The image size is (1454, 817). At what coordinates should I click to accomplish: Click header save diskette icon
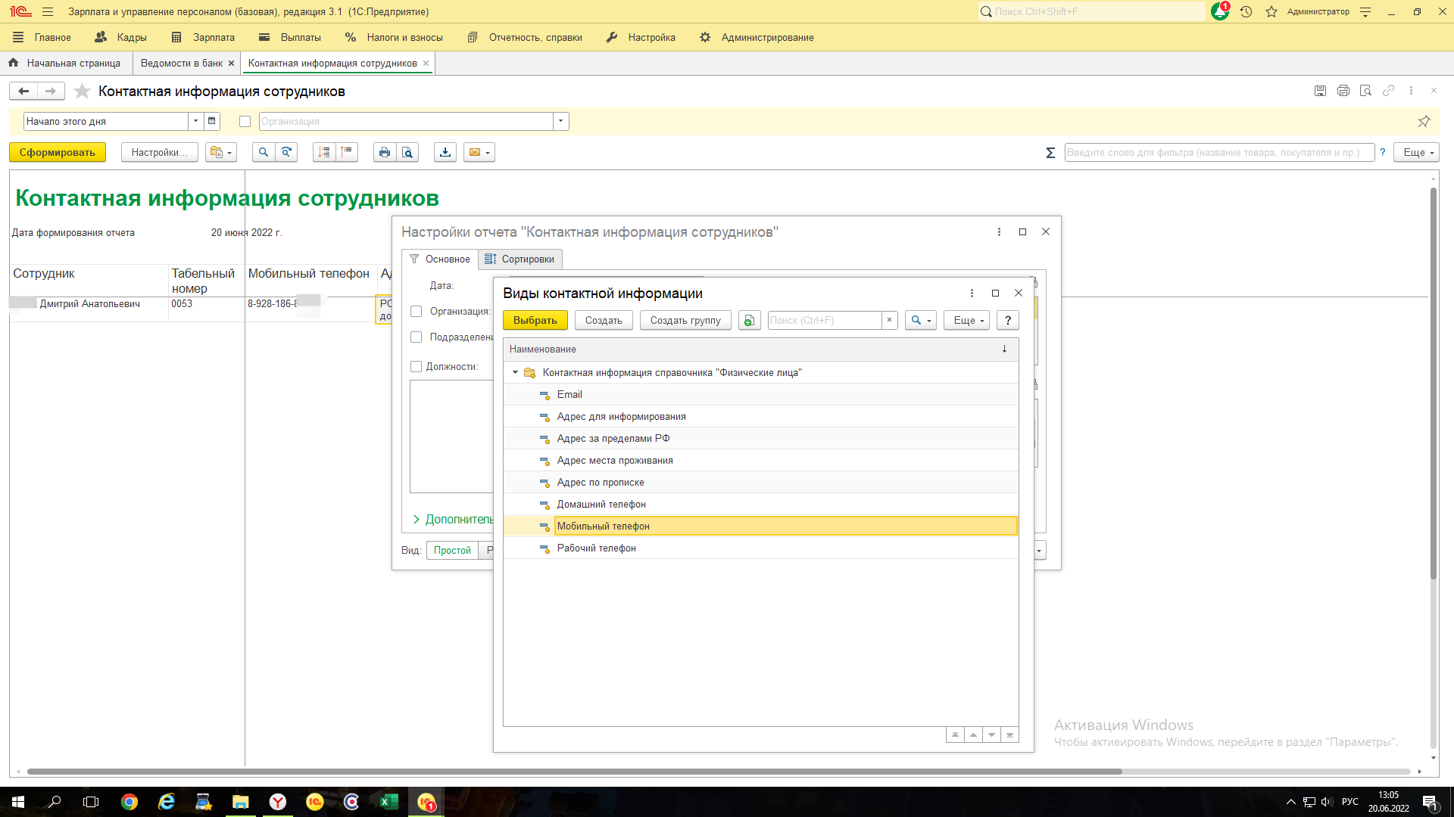coord(1320,91)
